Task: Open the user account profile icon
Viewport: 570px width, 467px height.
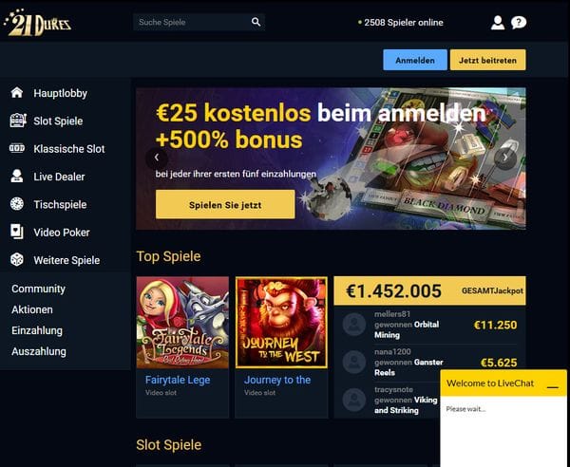Action: (498, 23)
